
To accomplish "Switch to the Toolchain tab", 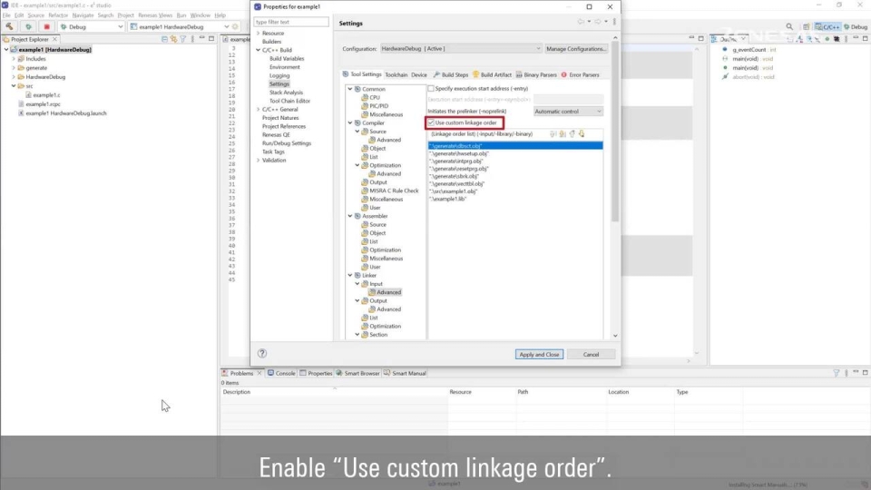I will tap(396, 74).
